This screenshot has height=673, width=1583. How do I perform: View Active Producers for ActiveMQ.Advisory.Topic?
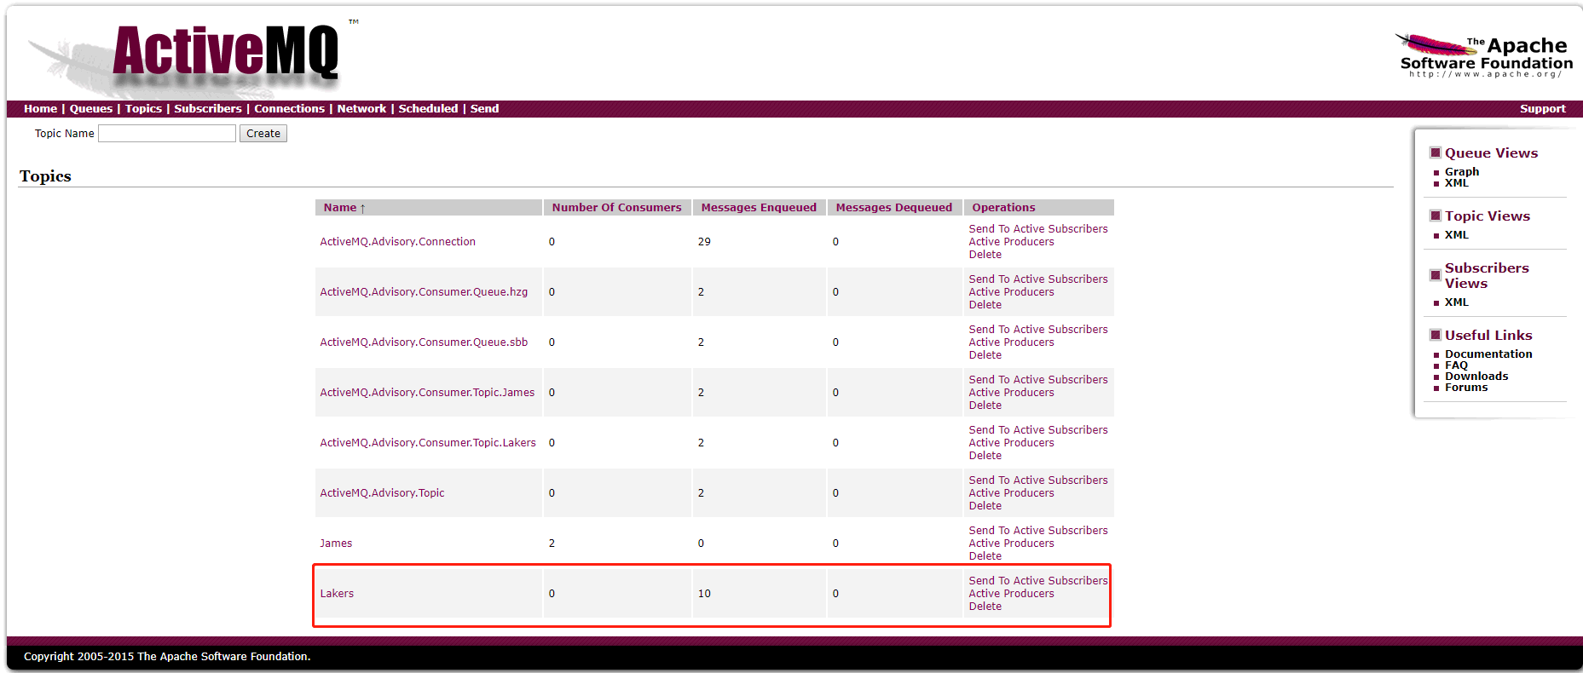1011,493
